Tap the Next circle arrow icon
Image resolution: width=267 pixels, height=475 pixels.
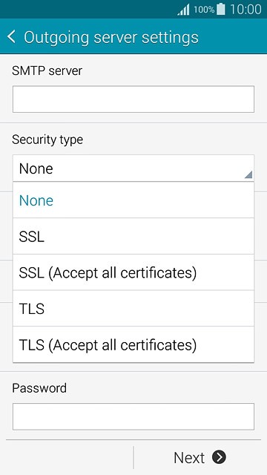click(x=219, y=457)
